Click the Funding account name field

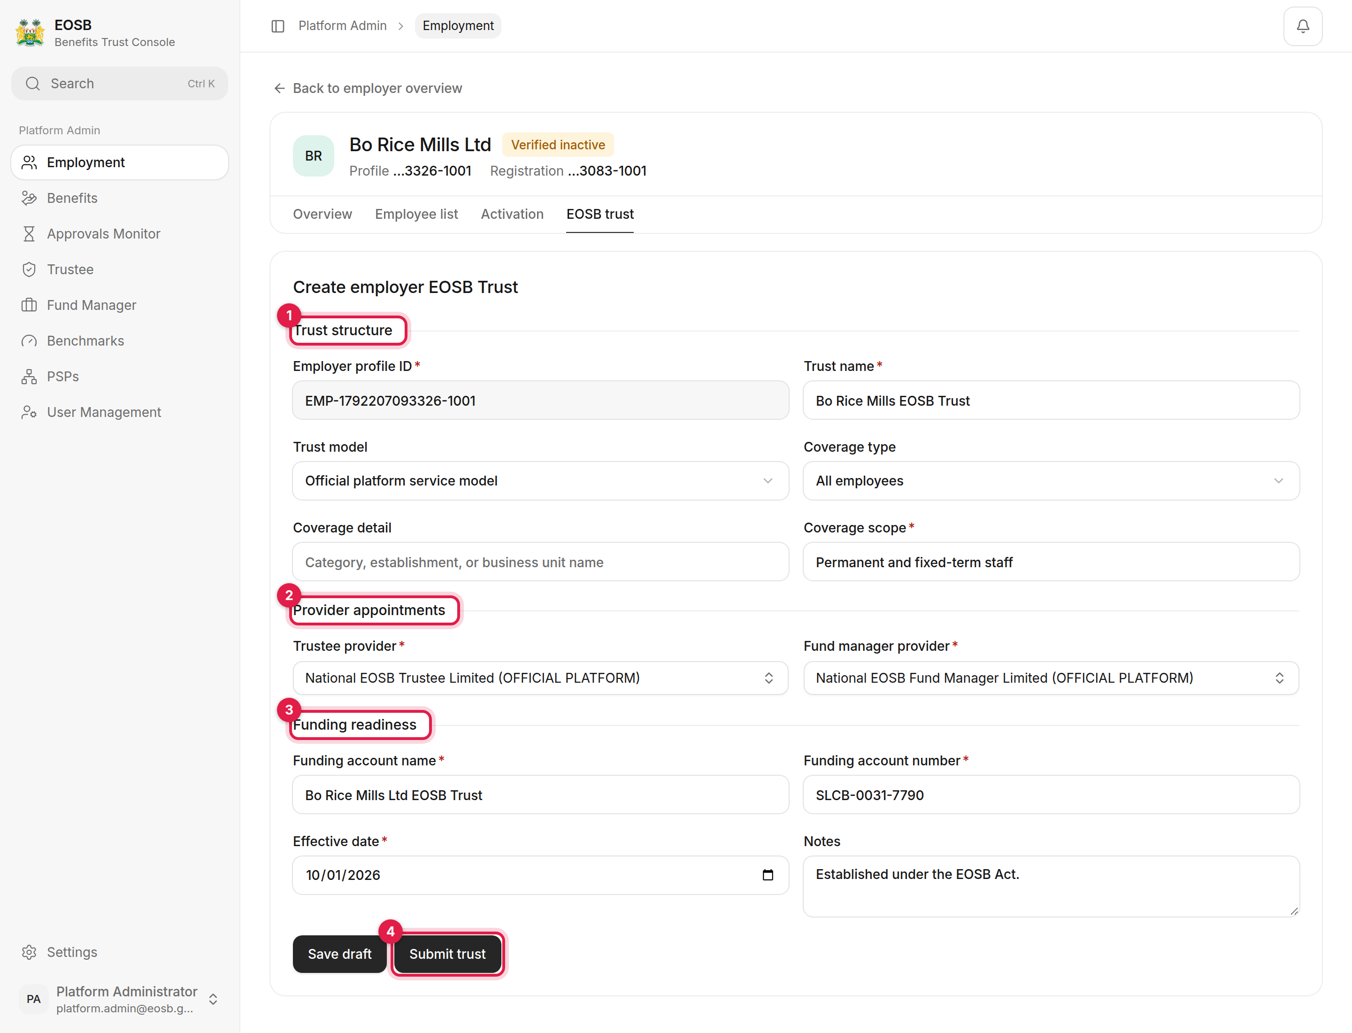[x=540, y=794]
